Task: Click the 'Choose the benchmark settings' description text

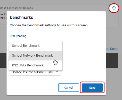Action: click(49, 25)
